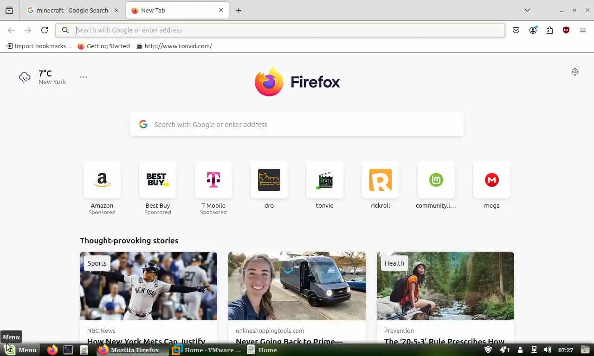This screenshot has width=594, height=356.
Task: Open the Health hiker story thumbnail
Action: coord(445,286)
